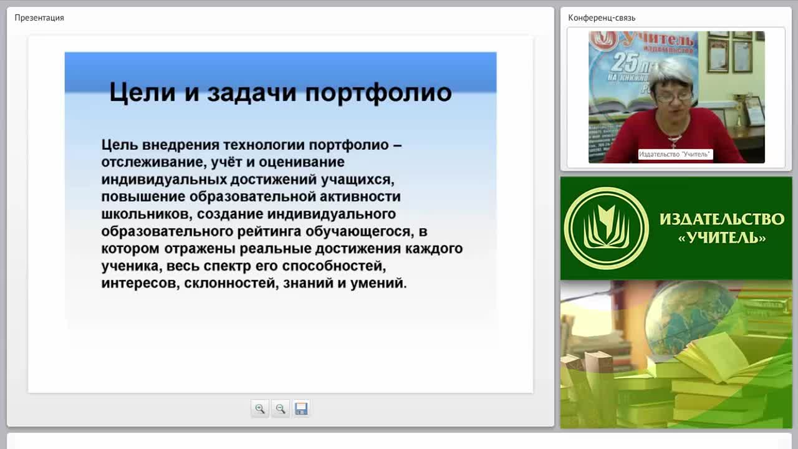Click the webcam video of the speaker
Viewport: 798px width, 449px height.
[x=676, y=97]
